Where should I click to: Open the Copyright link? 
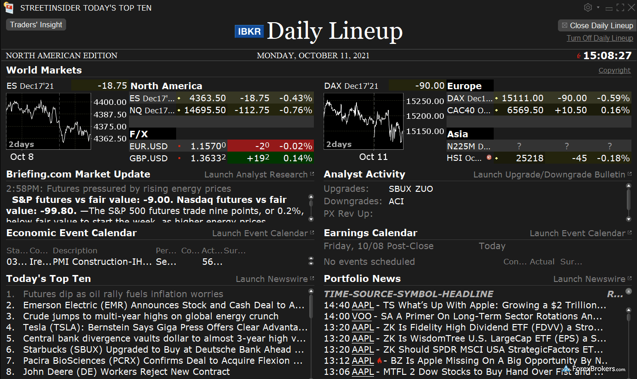tap(614, 70)
